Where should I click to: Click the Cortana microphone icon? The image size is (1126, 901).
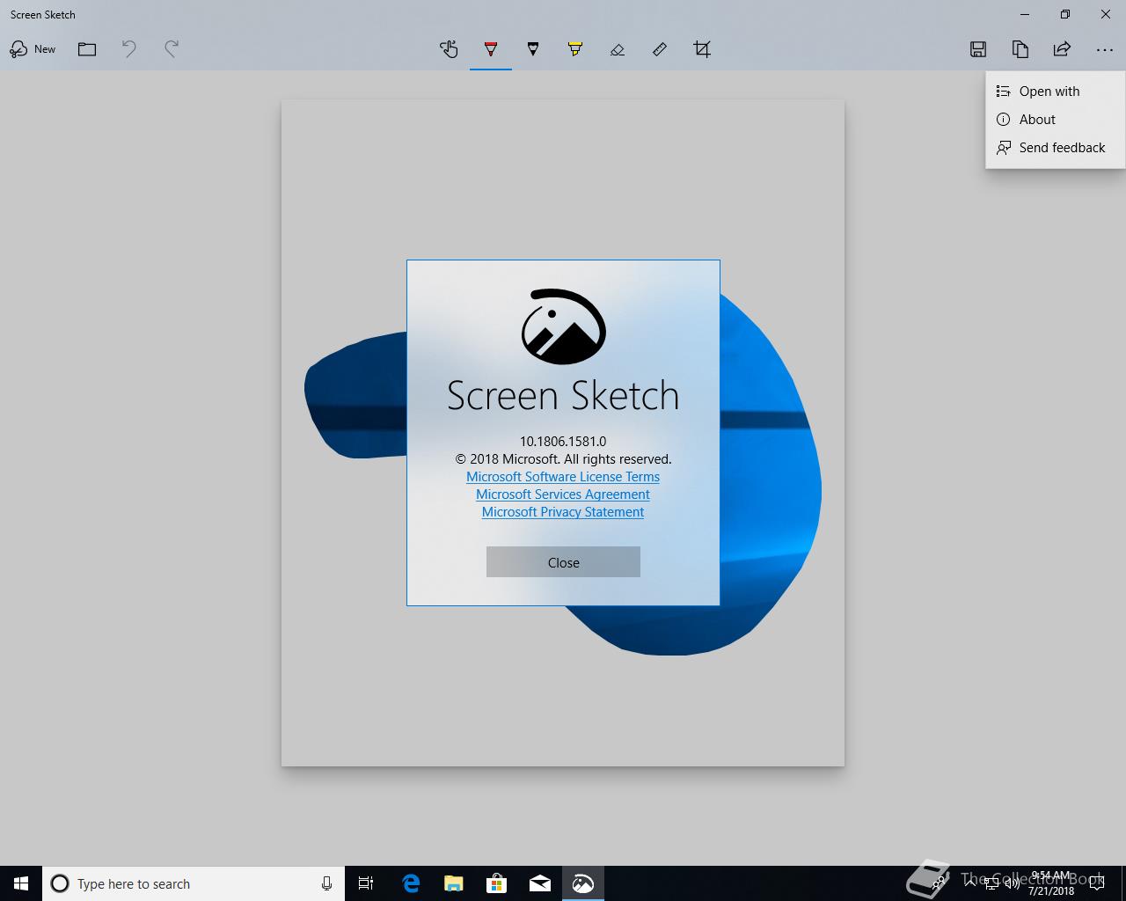coord(326,883)
